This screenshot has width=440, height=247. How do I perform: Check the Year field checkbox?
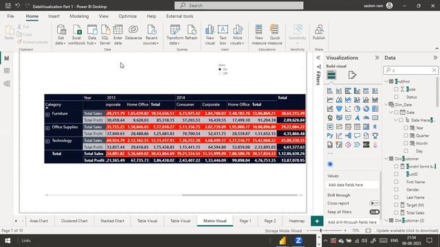[x=406, y=128]
